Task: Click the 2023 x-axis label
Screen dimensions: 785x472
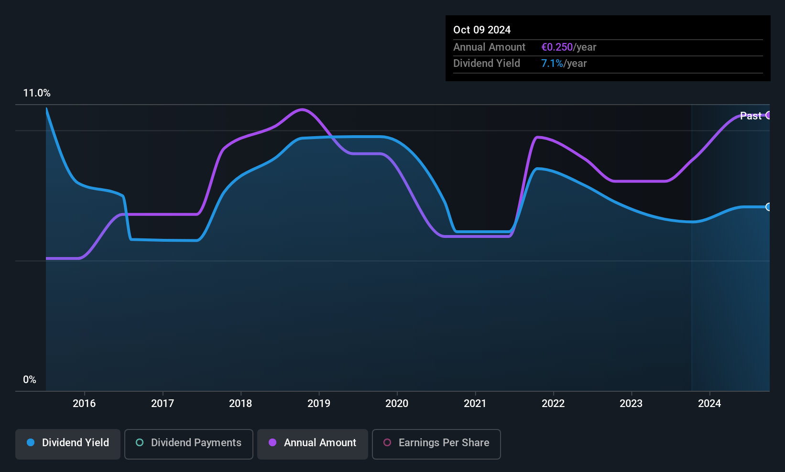Action: point(631,403)
